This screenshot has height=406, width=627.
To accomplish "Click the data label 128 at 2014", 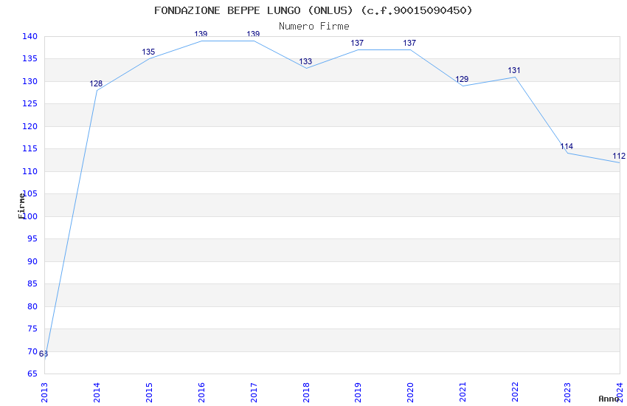I will [96, 83].
